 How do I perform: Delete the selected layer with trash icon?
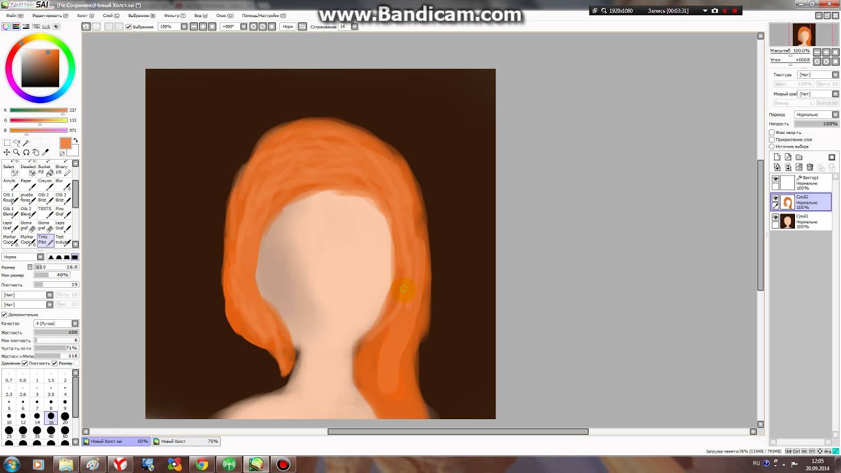coord(809,168)
